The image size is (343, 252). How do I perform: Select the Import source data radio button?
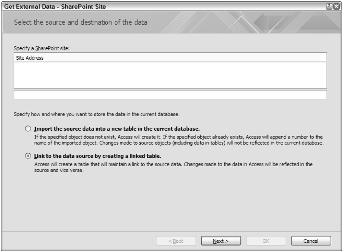pyautogui.click(x=28, y=129)
